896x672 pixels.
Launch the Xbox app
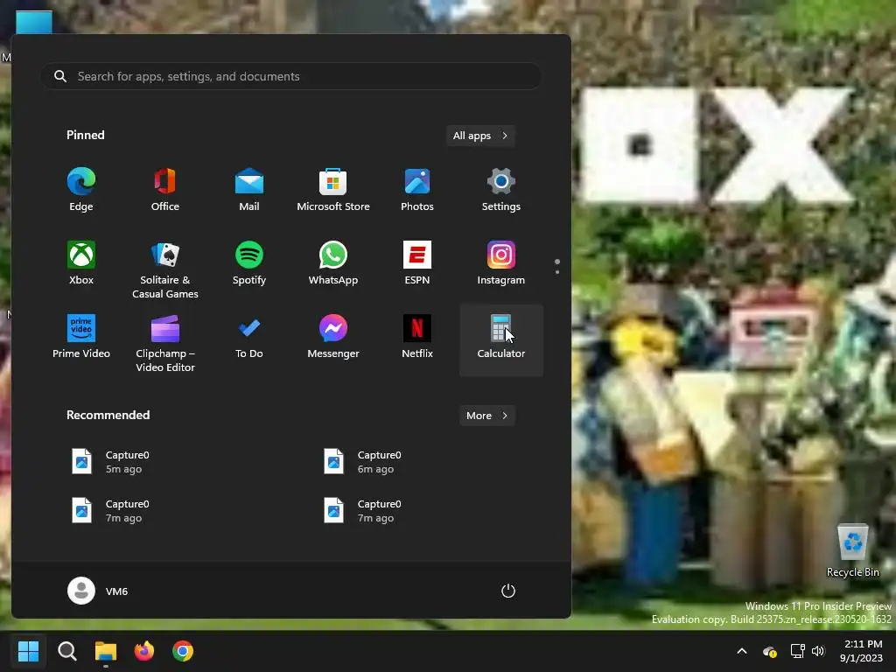coord(81,262)
